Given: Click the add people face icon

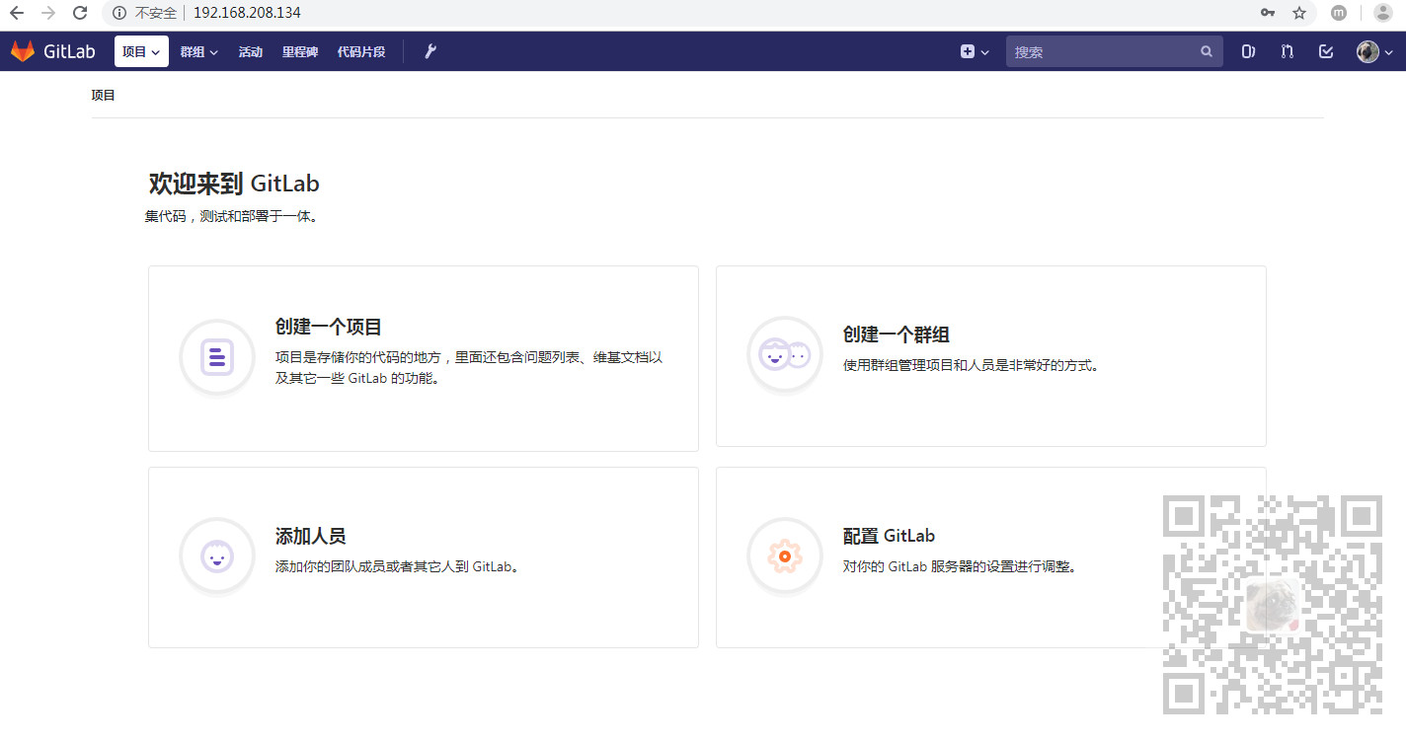Looking at the screenshot, I should (x=217, y=556).
